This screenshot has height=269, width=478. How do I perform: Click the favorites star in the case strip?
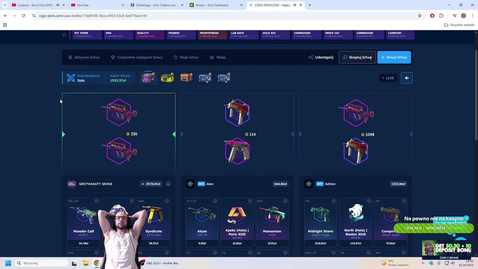(x=65, y=35)
